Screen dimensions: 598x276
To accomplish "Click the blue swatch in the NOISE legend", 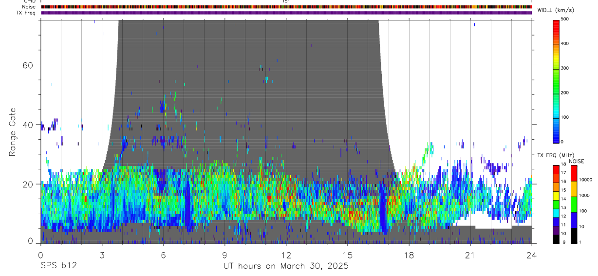I will 574,220.
